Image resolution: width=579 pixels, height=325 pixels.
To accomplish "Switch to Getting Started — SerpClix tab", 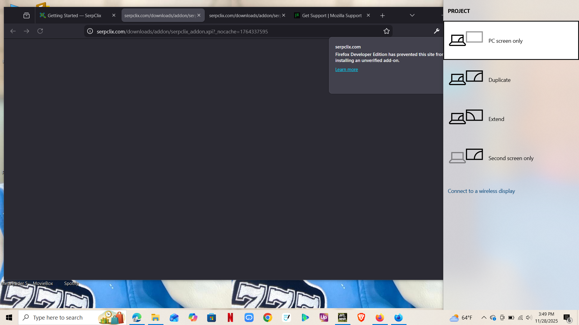I will coord(74,15).
